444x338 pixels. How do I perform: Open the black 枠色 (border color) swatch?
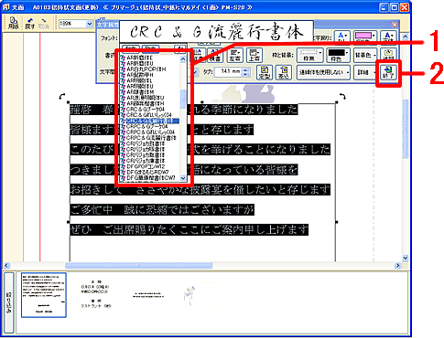pyautogui.click(x=338, y=55)
